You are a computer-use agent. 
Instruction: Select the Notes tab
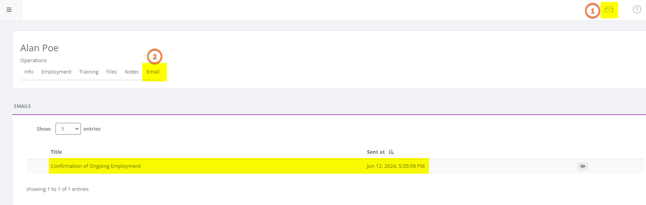pos(131,72)
